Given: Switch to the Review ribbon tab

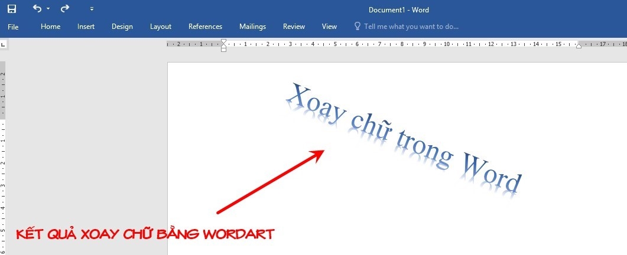Looking at the screenshot, I should [x=294, y=27].
